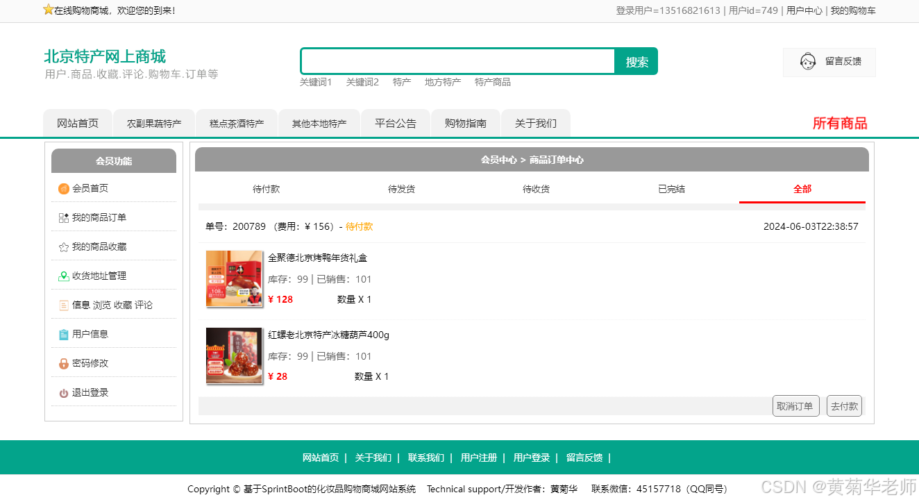Open 我的商品订单 in the sidebar
Viewport: 919px width, 502px height.
pyautogui.click(x=99, y=218)
